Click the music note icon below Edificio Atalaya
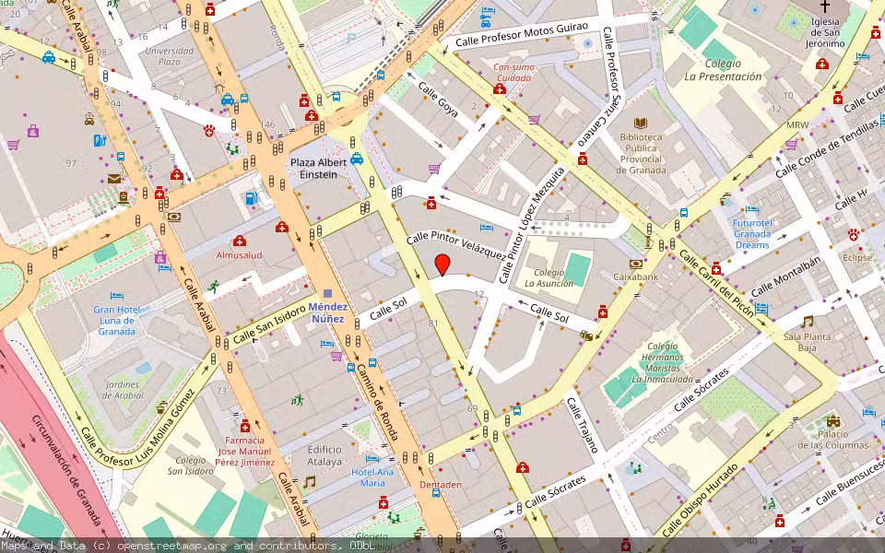 click(x=310, y=482)
